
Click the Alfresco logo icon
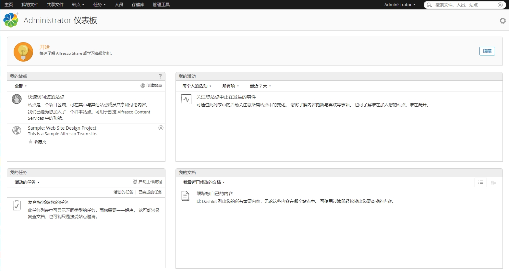click(11, 20)
